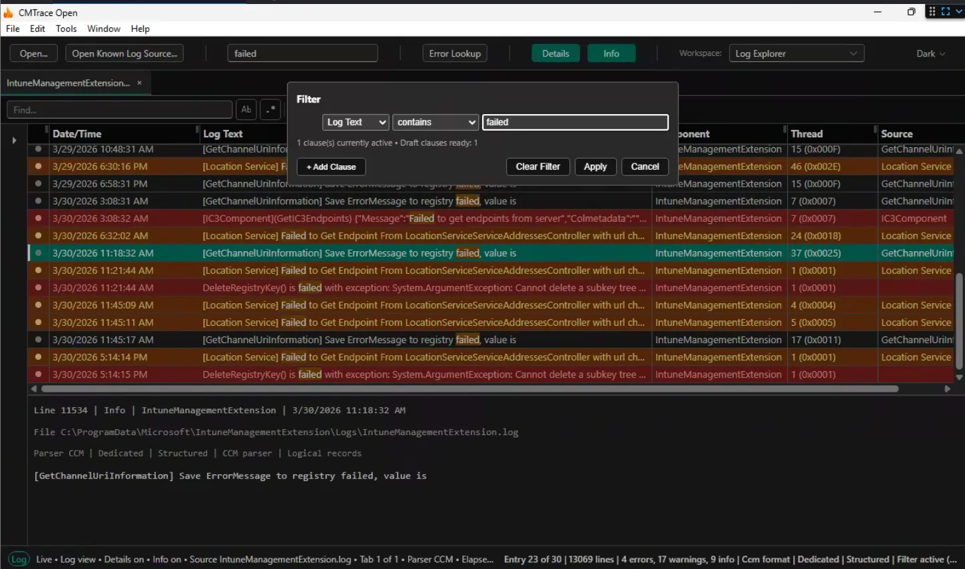The height and width of the screenshot is (569, 965).
Task: Click the status dot on the 11:18:32 row
Action: 38,253
